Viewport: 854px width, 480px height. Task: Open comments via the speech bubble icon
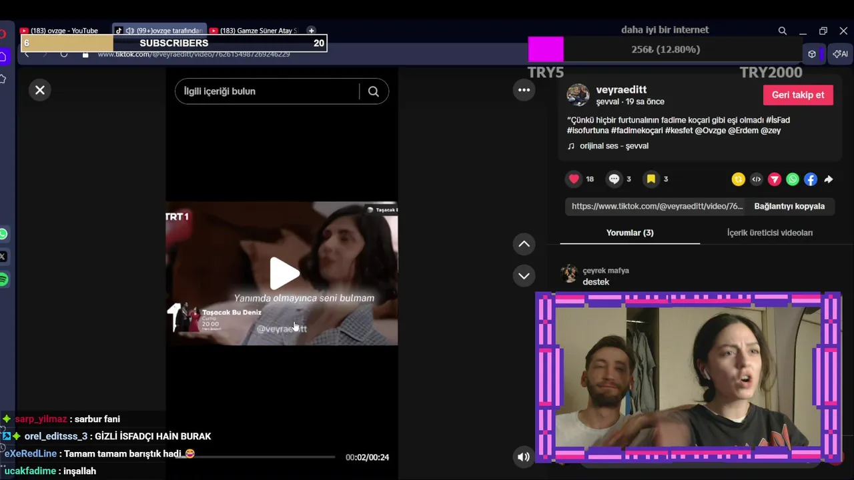614,179
